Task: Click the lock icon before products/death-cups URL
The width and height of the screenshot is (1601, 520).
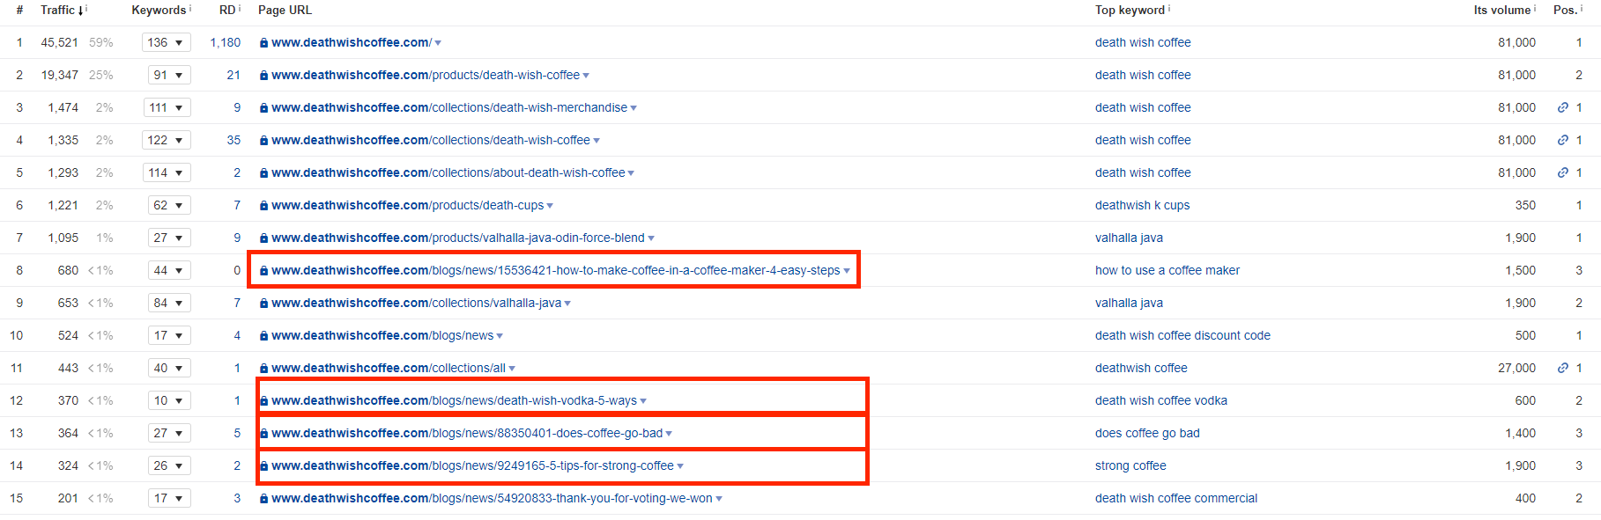Action: (x=263, y=205)
